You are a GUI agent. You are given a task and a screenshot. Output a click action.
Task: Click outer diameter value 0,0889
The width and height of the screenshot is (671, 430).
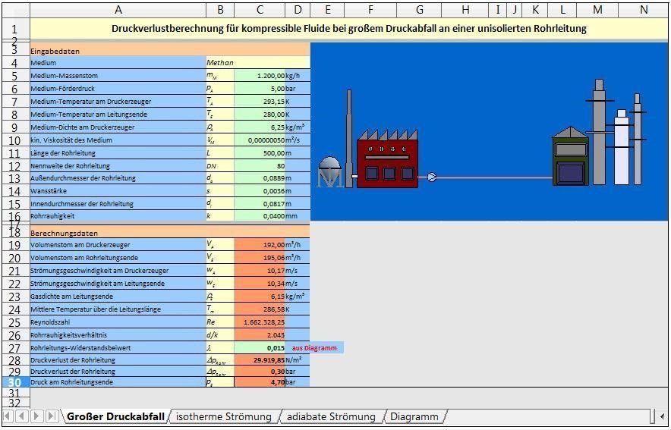pos(260,178)
